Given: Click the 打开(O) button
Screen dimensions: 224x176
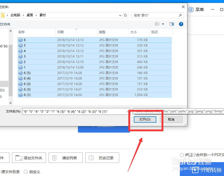Looking at the screenshot, I should [145, 120].
